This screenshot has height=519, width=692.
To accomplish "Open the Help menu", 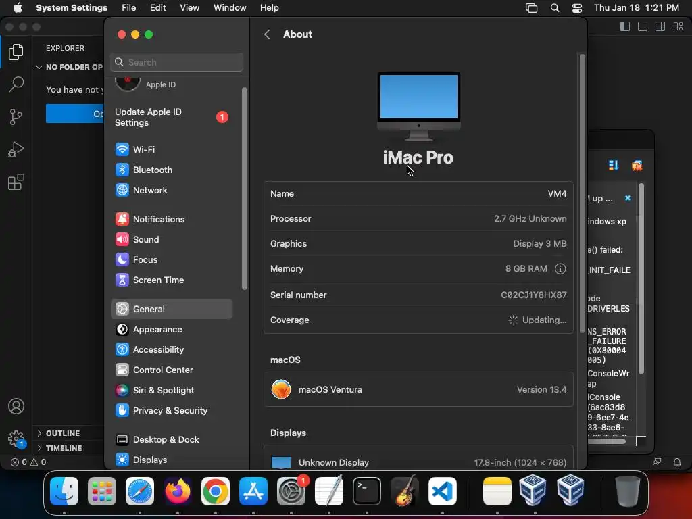I will [x=269, y=8].
